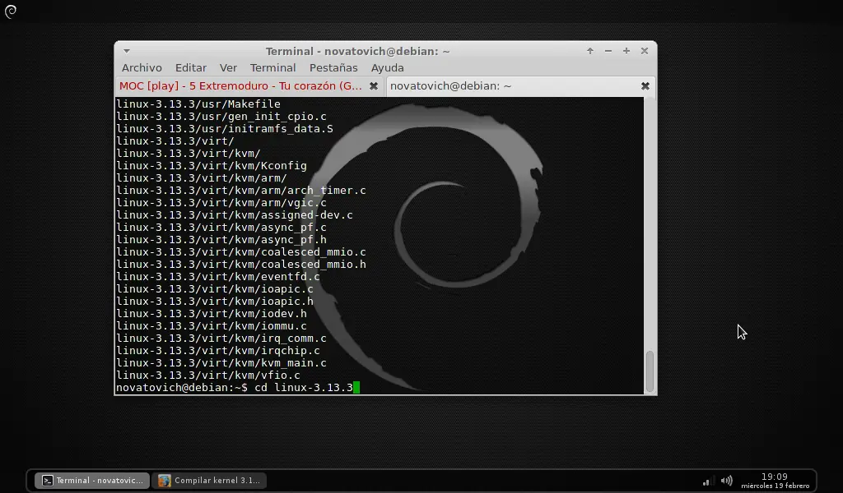Image resolution: width=843 pixels, height=493 pixels.
Task: Click the line linux-3.13.3/virt/kvm/arm/arch_timer.c
Action: (x=241, y=191)
